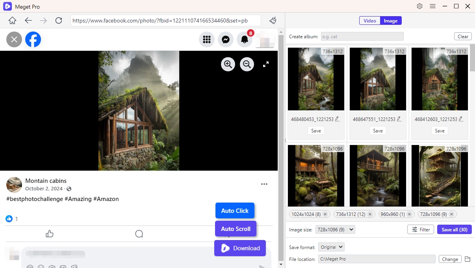Screen dimensions: 475x268
Task: Rename image 468480453_1221253
Action: point(337,119)
